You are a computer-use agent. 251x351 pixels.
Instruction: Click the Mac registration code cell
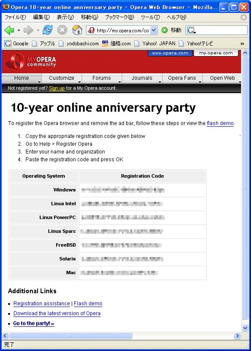(x=143, y=273)
